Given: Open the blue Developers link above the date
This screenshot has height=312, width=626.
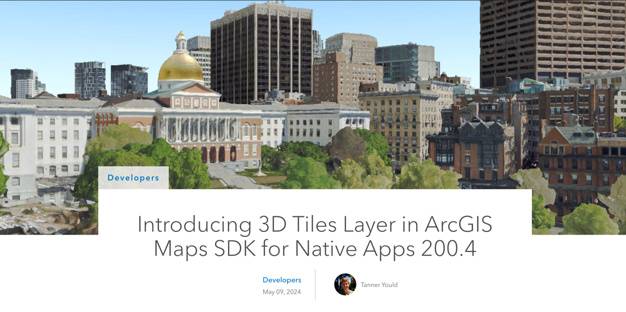Looking at the screenshot, I should 282,279.
